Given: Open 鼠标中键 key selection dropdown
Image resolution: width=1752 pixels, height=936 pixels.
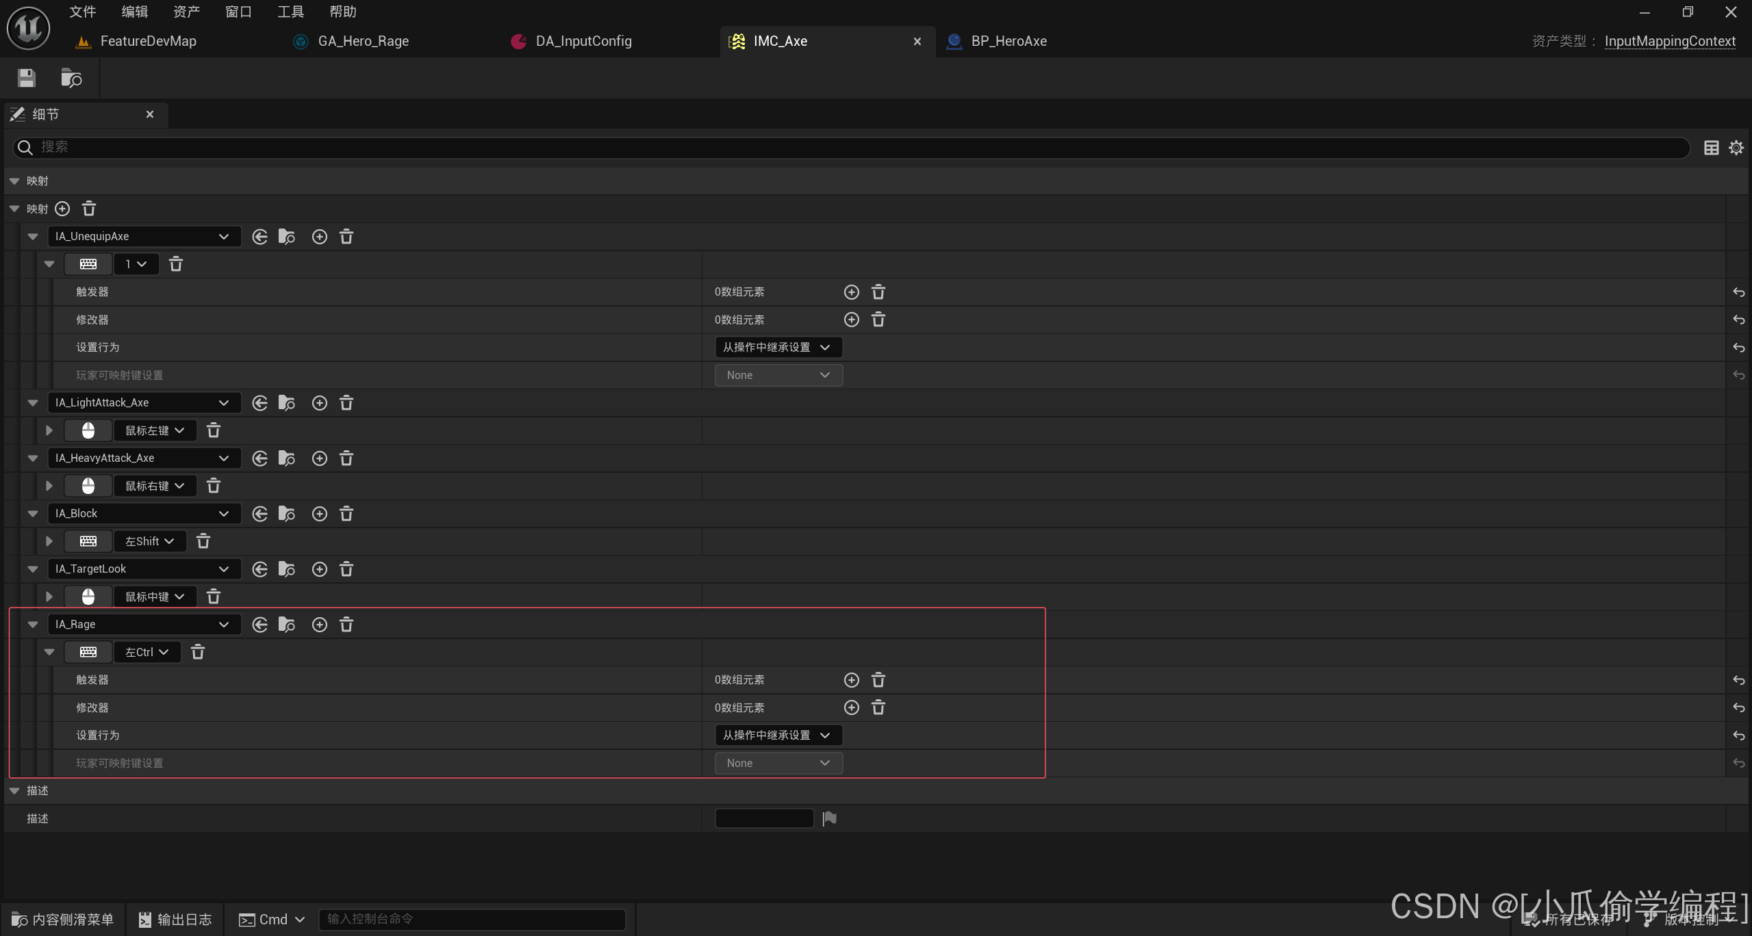Looking at the screenshot, I should (x=155, y=597).
